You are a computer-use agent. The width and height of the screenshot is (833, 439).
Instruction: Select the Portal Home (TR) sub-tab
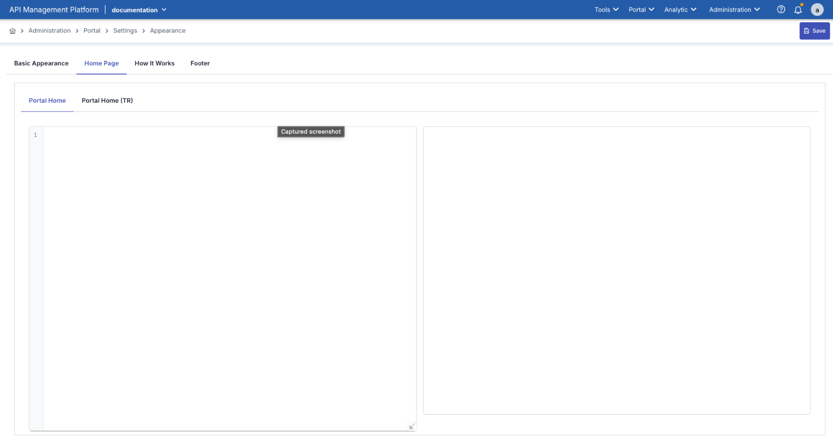[x=107, y=101]
